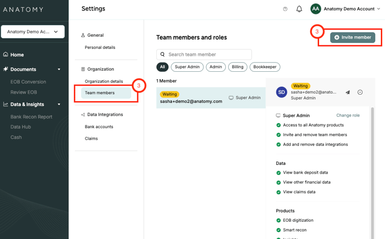Collapse the Data & Insights section

pyautogui.click(x=59, y=105)
